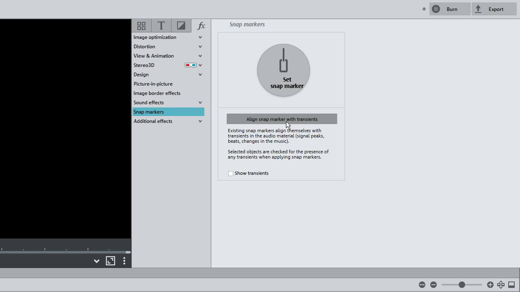
Task: Click Align snap marker with transients
Action: click(282, 119)
